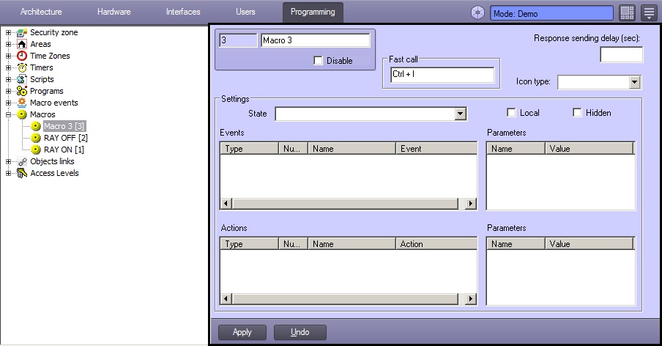This screenshot has width=662, height=346.
Task: Select the Macro 3 [3] tree item
Action: [x=64, y=126]
